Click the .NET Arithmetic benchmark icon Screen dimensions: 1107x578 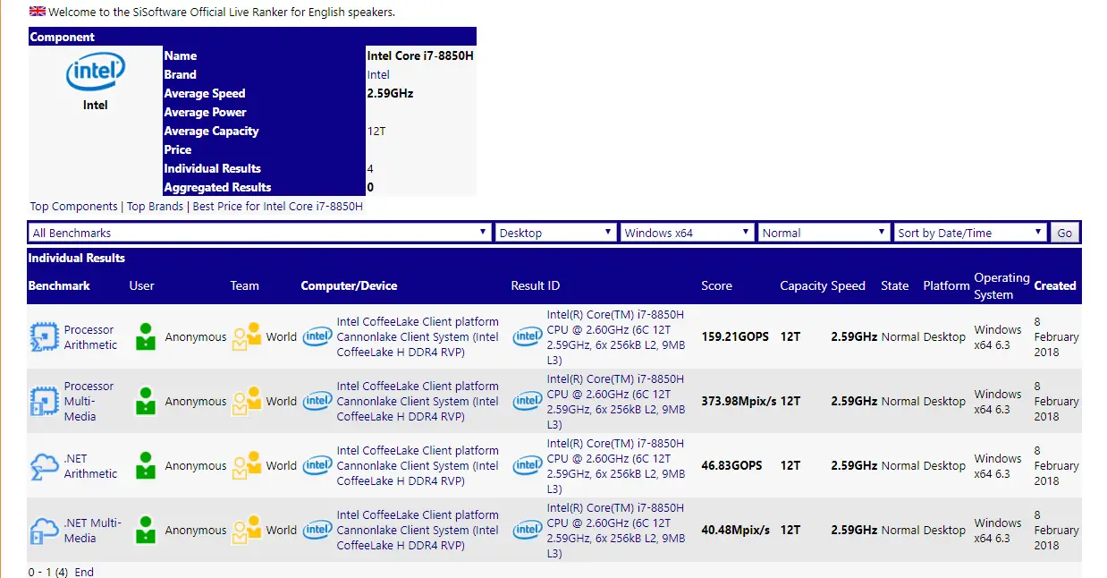click(45, 466)
